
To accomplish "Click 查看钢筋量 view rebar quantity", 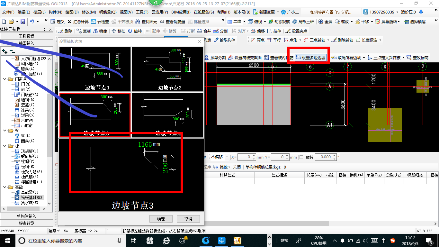I will tap(172, 22).
